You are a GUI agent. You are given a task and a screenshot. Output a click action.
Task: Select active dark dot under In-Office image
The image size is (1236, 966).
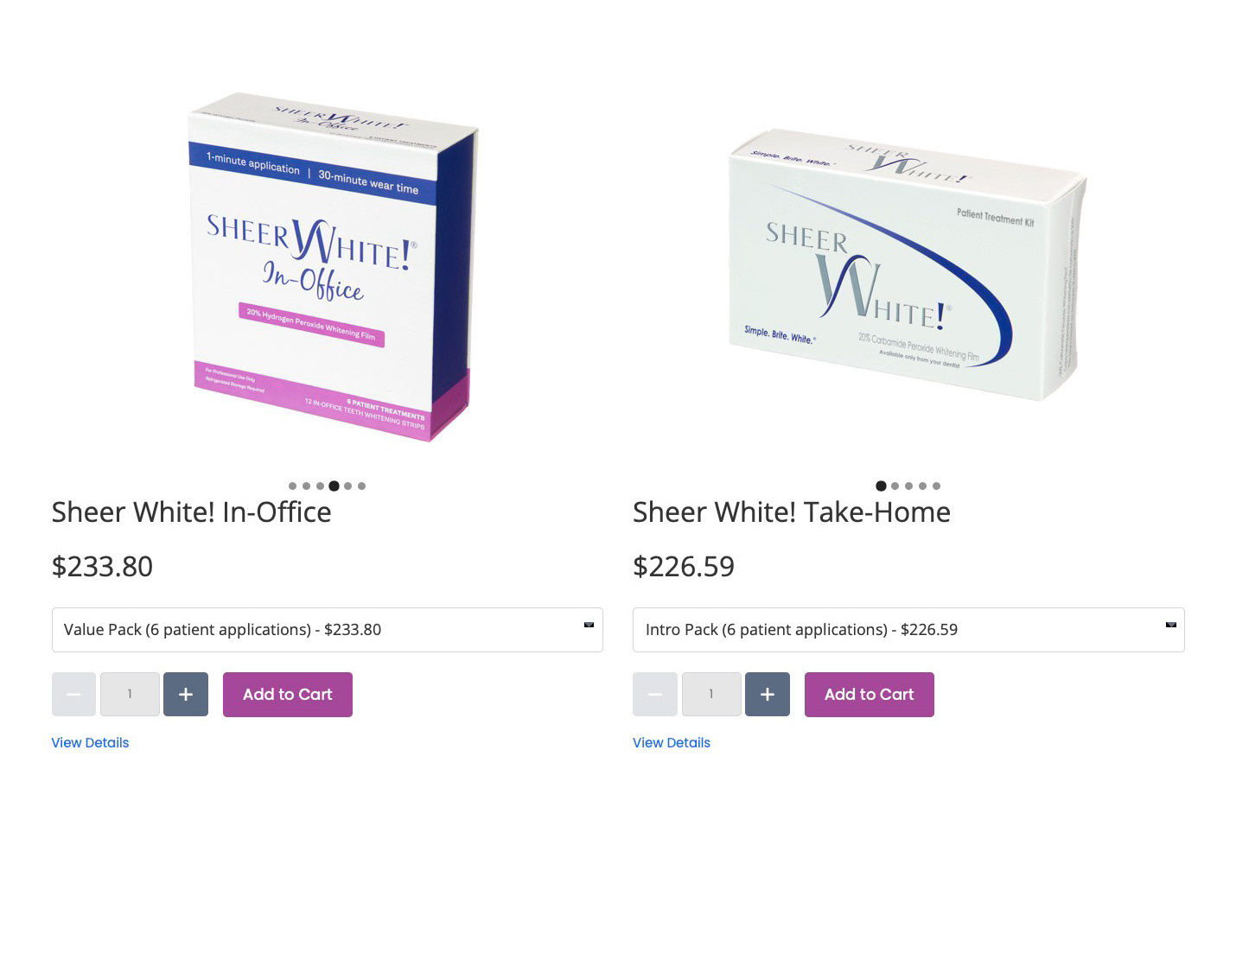pyautogui.click(x=334, y=486)
